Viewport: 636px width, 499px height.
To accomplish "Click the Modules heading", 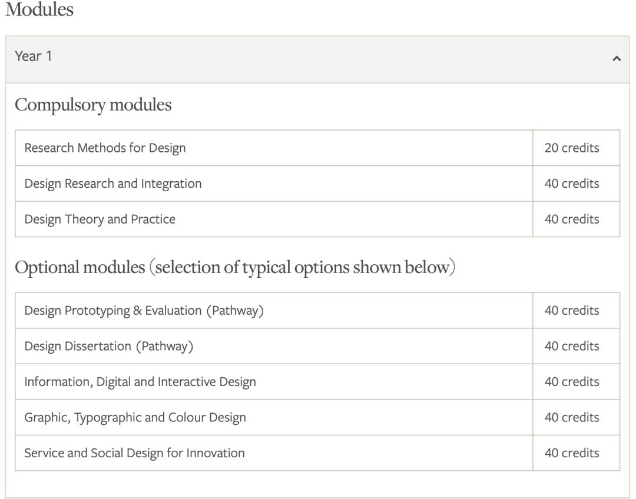I will click(39, 11).
